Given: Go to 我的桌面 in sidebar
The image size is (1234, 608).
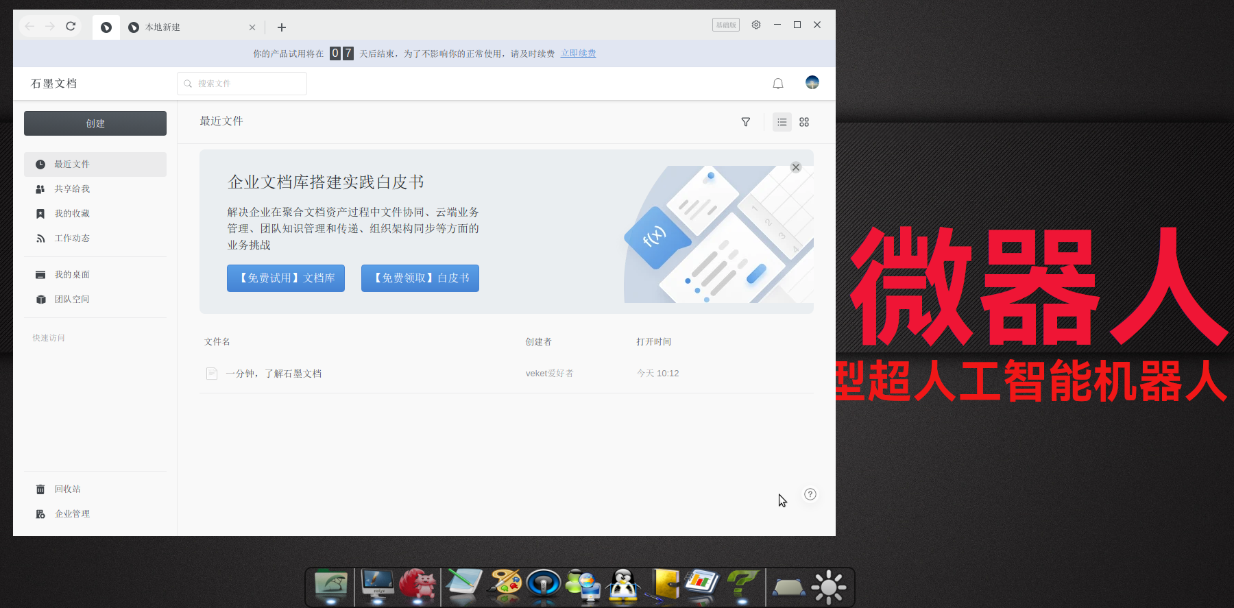Looking at the screenshot, I should (x=95, y=275).
